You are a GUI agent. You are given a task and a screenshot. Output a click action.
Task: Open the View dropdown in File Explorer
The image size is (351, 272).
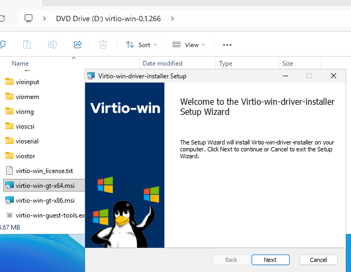tap(189, 45)
